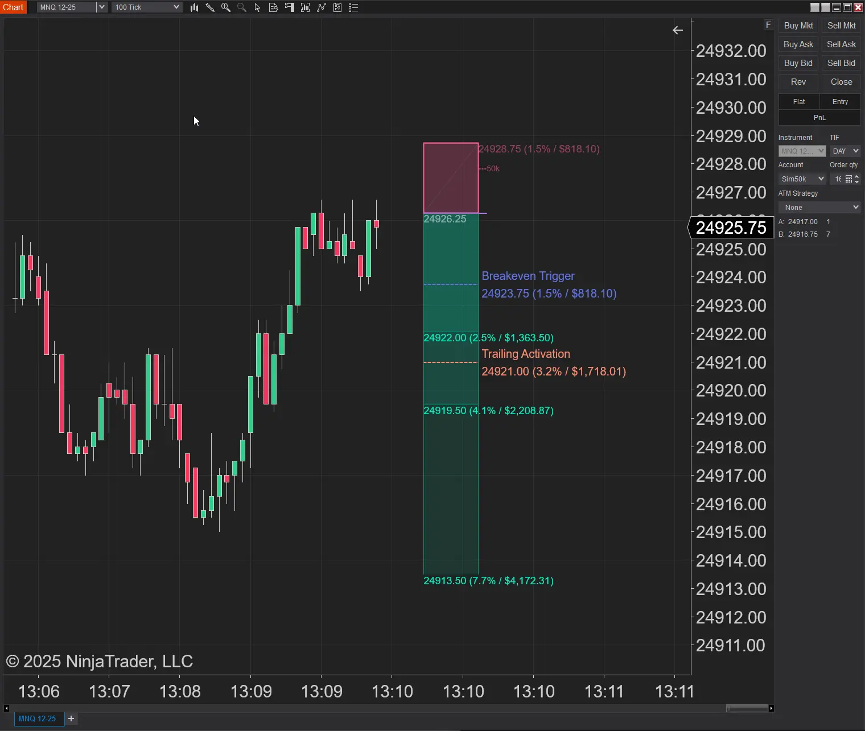The image size is (865, 731).
Task: Click the F toggle above Buy Mkt
Action: [x=768, y=24]
